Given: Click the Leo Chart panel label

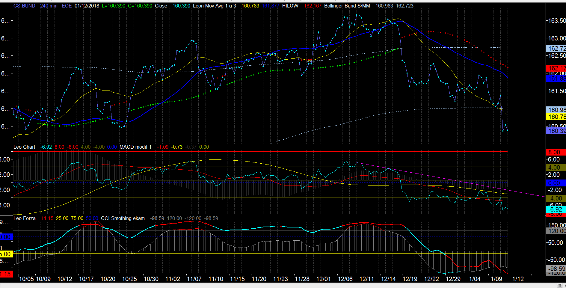Looking at the screenshot, I should click(x=24, y=147).
